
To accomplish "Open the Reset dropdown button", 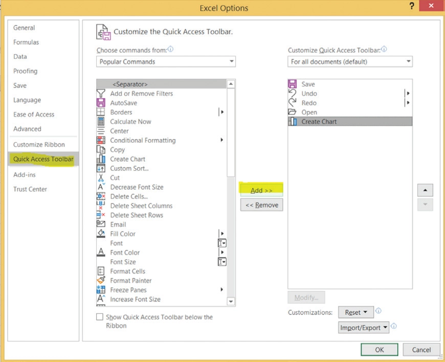I will [x=356, y=312].
